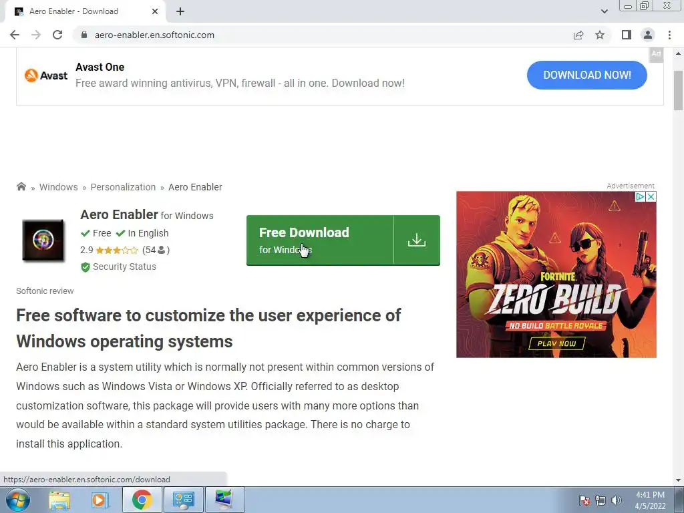This screenshot has height=513, width=684.
Task: Click the 54 user reviews count
Action: coord(156,250)
